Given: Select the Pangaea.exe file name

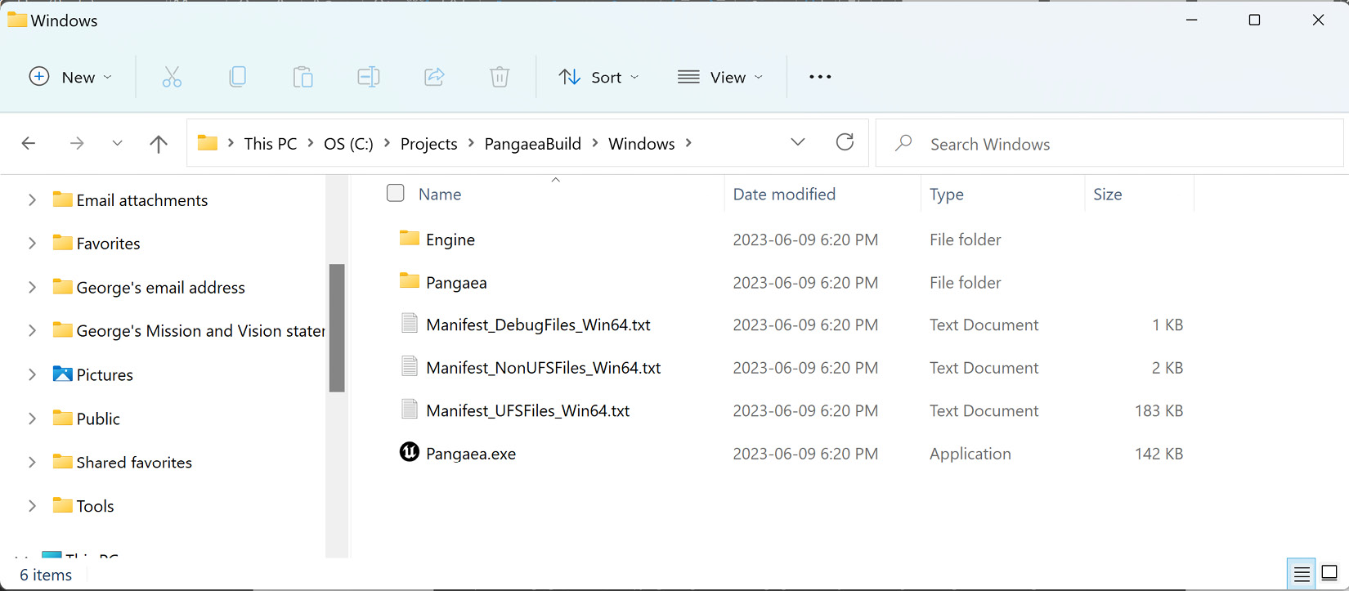Looking at the screenshot, I should tap(471, 454).
